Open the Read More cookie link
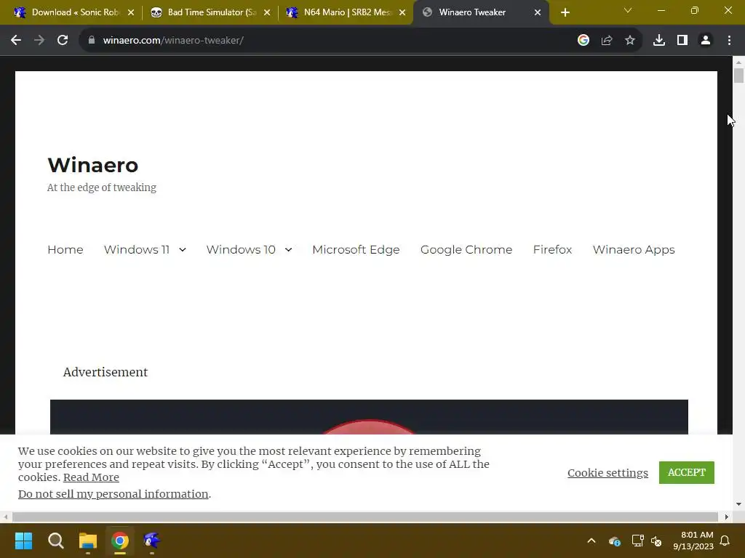Viewport: 745px width, 558px height. [x=91, y=477]
